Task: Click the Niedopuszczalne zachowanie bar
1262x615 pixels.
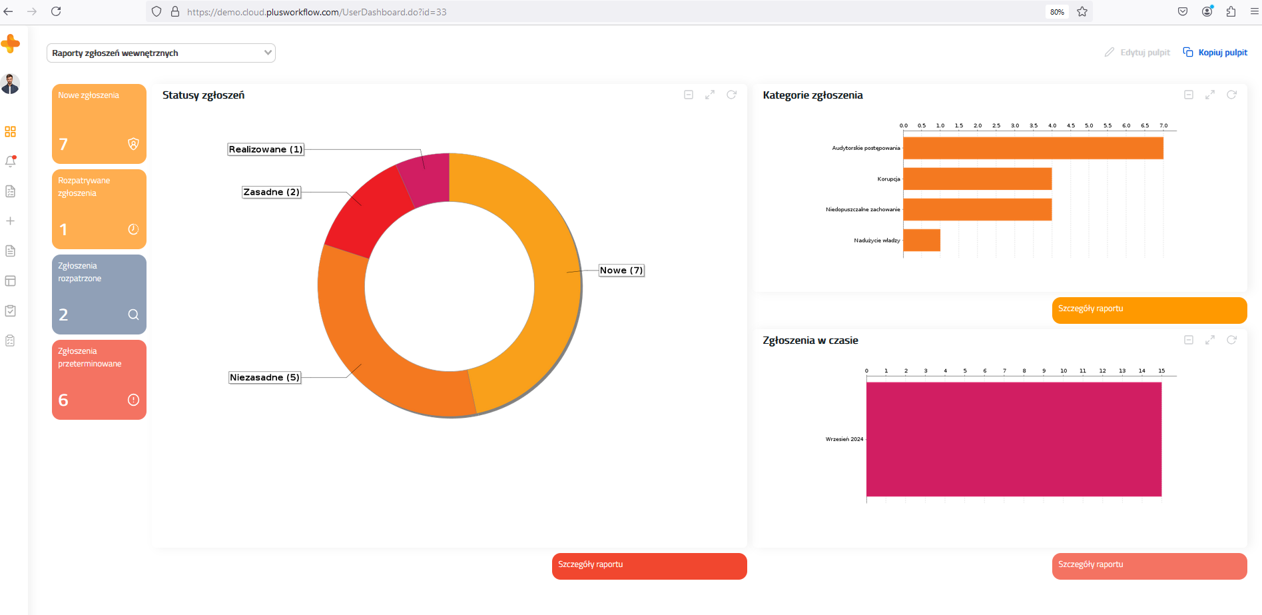Action: coord(978,209)
